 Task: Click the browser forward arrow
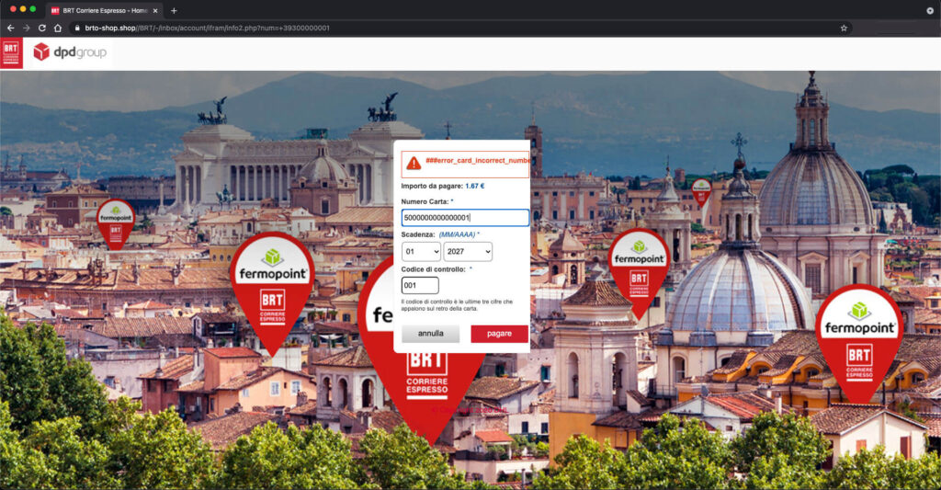click(x=26, y=28)
